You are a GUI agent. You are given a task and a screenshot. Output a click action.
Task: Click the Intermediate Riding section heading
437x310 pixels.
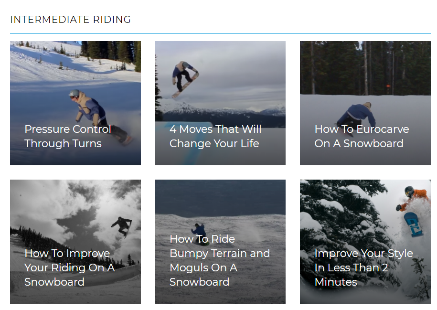[x=70, y=20]
